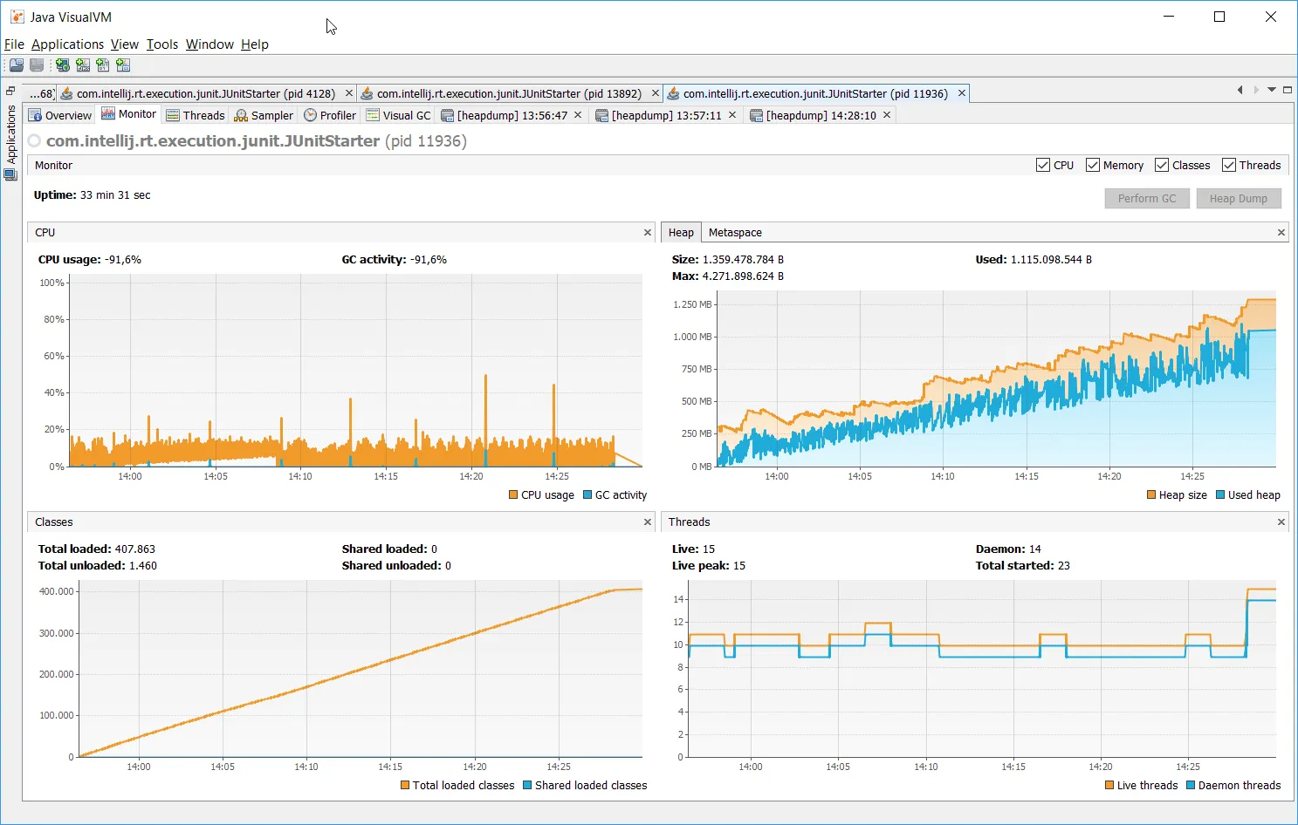Open the View menu

pyautogui.click(x=125, y=44)
